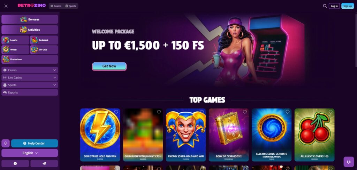Image resolution: width=357 pixels, height=170 pixels.
Task: Open Energy Joker: Hold and Win thumbnail
Action: coord(186,135)
